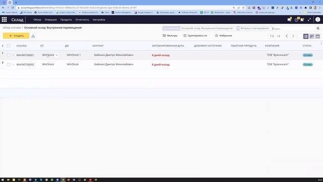This screenshot has width=323, height=182.
Task: Sort by ПАКЕТНАЯ ПЕРЕДАЧА column header
Action: click(243, 46)
